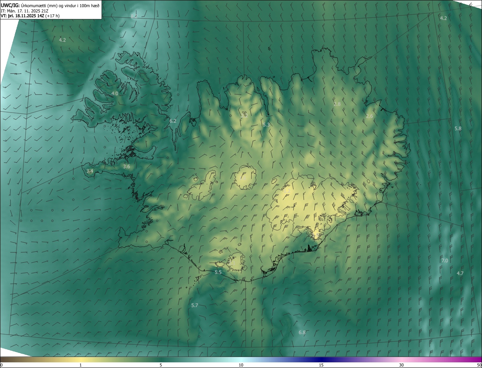Click the 'VT: þri. 18.11.2025 14Z (+17 h)' line
The image size is (482, 368).
[x=30, y=16]
